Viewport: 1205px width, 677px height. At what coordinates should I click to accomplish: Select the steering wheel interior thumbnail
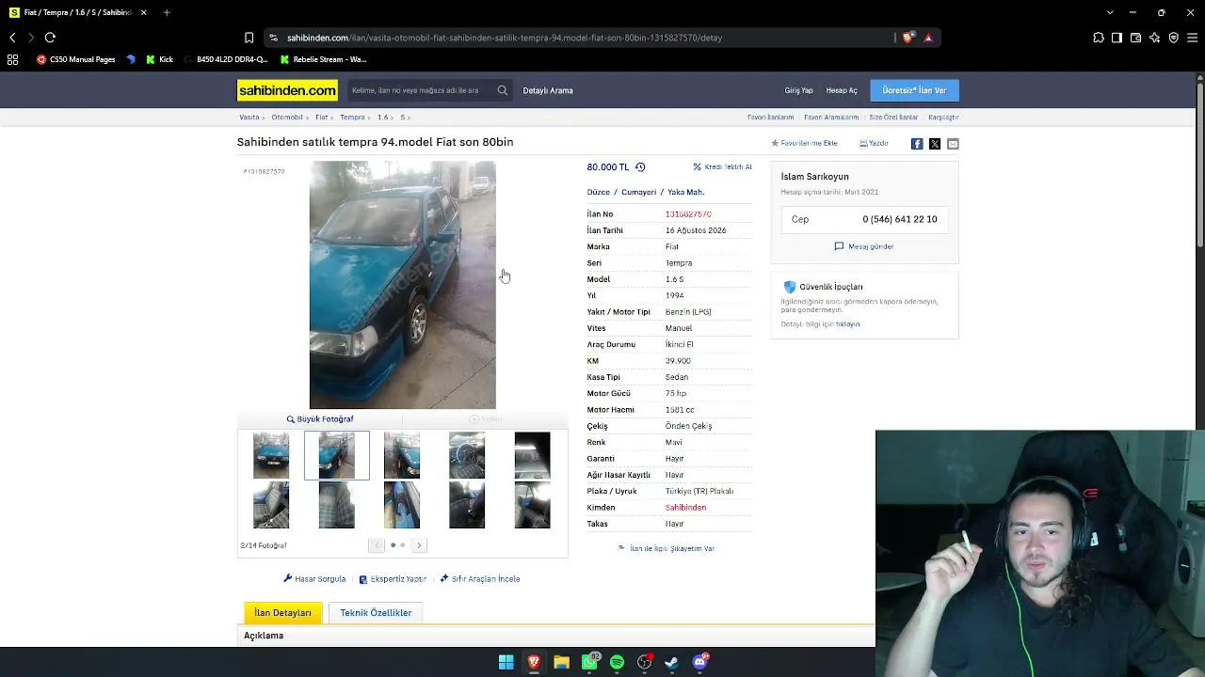pos(467,455)
